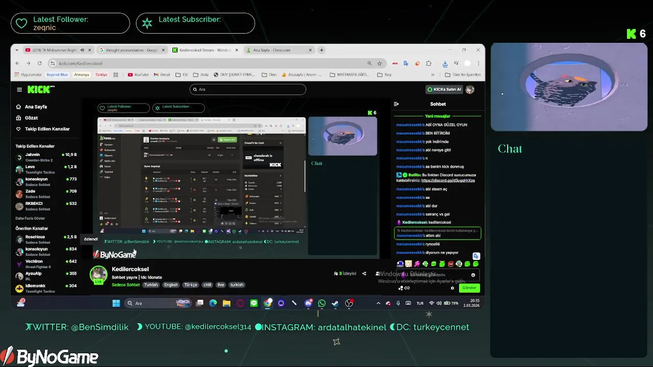The image size is (653, 367).
Task: Open the emoji picker in chat input
Action: pyautogui.click(x=473, y=275)
